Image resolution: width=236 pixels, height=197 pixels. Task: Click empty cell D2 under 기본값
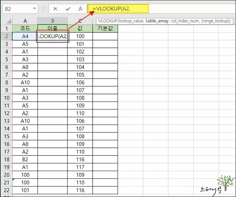click(x=105, y=36)
